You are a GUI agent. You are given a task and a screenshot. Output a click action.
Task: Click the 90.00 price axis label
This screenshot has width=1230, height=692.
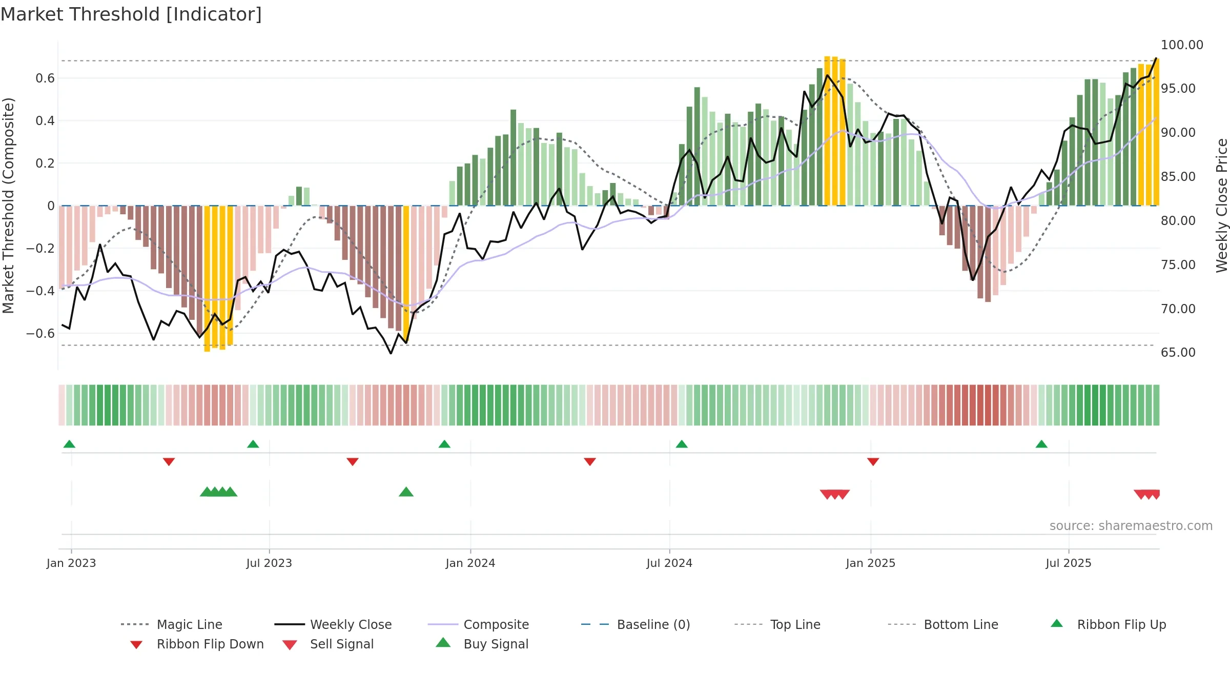pos(1178,132)
